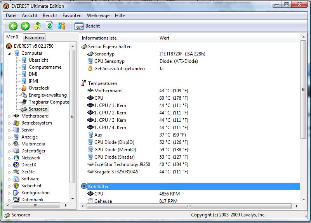Click the tree panel down scroll arrow

pyautogui.click(x=73, y=199)
